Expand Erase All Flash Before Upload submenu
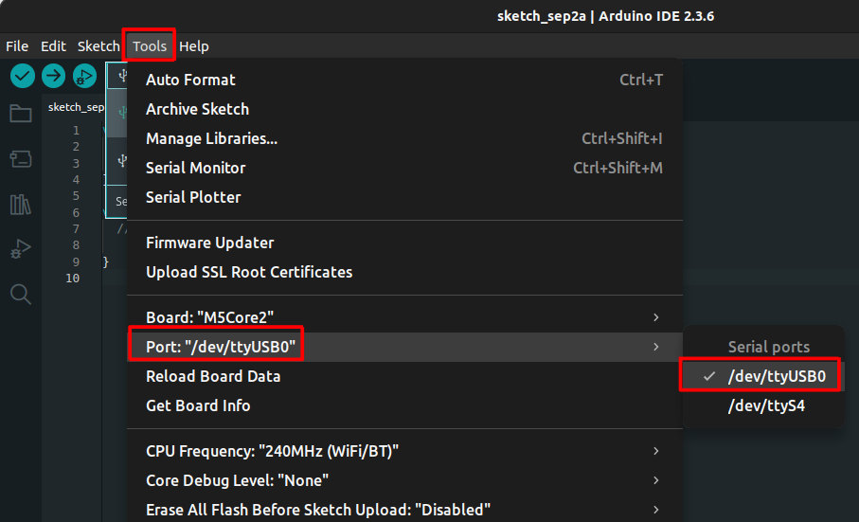Screen dimensions: 859x522 coord(403,510)
